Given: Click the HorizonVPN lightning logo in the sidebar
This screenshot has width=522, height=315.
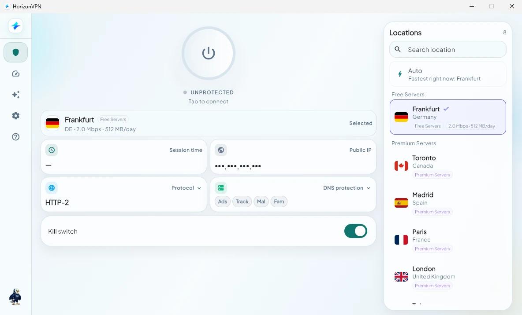Looking at the screenshot, I should tap(15, 26).
